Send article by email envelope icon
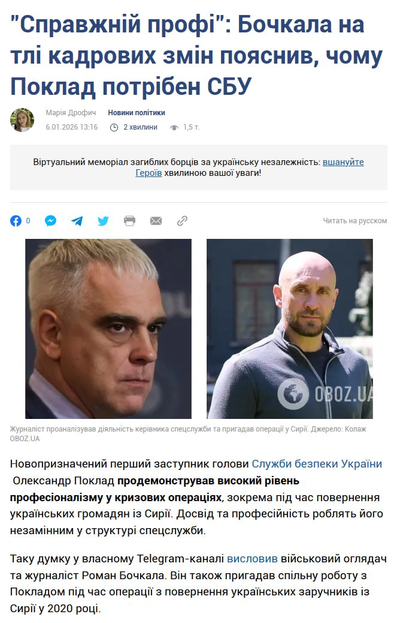Viewport: 394px width, 623px height. point(156,221)
